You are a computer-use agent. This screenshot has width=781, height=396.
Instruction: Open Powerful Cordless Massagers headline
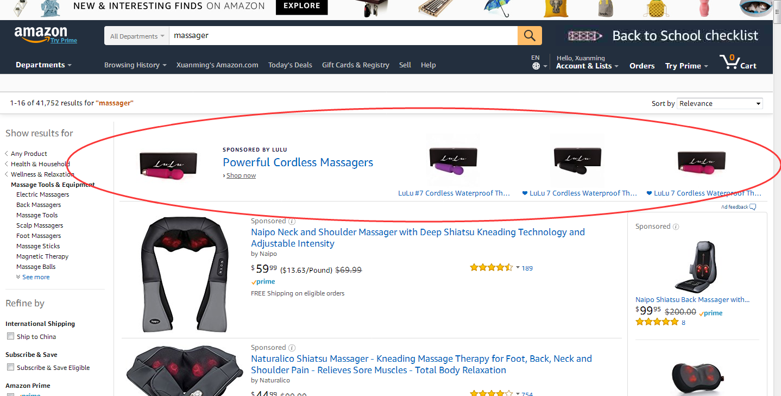[x=298, y=162]
